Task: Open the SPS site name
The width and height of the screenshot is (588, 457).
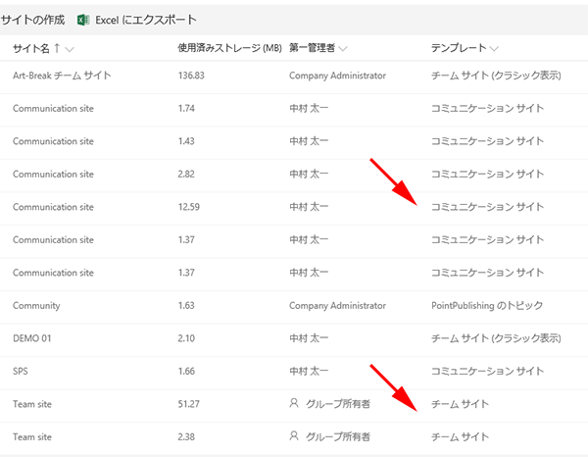Action: point(21,371)
